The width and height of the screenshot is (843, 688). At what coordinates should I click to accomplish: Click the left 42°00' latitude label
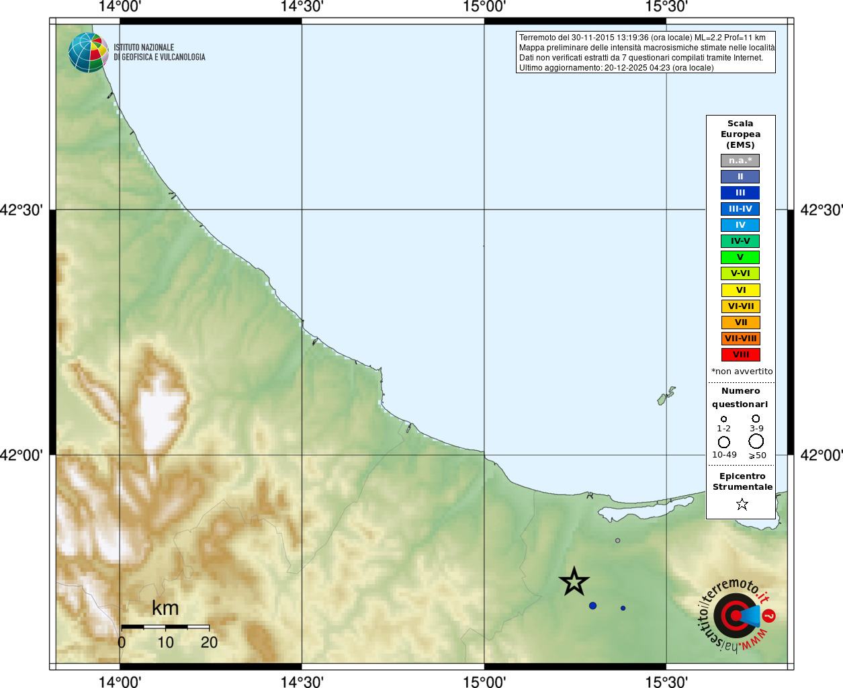coord(21,455)
